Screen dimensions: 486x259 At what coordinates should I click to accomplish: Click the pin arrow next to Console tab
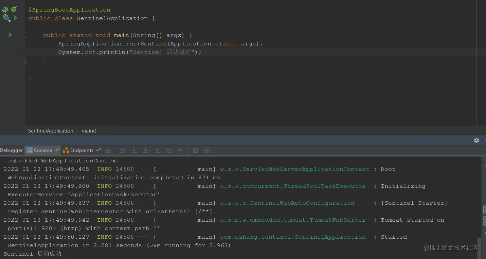click(57, 150)
